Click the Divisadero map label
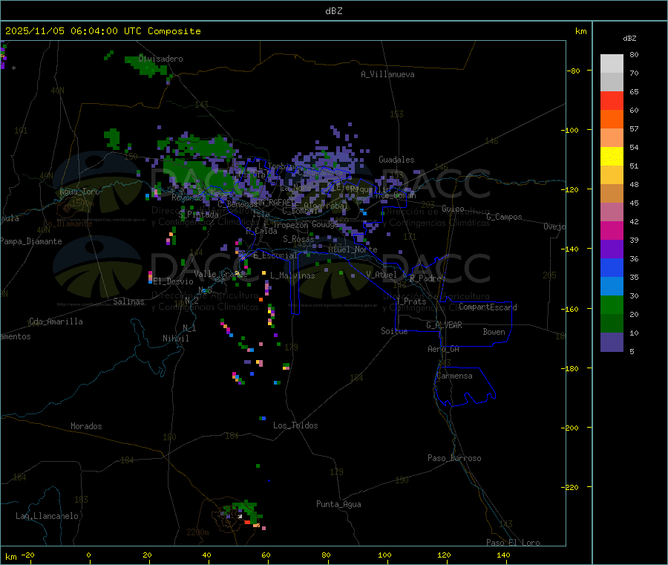This screenshot has height=565, width=668. pos(160,59)
